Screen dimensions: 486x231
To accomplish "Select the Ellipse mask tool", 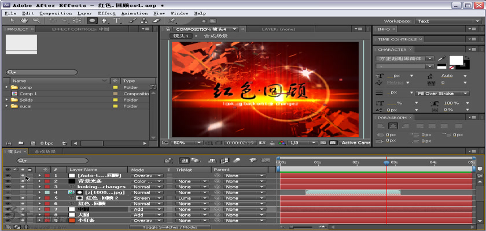I will click(x=92, y=21).
